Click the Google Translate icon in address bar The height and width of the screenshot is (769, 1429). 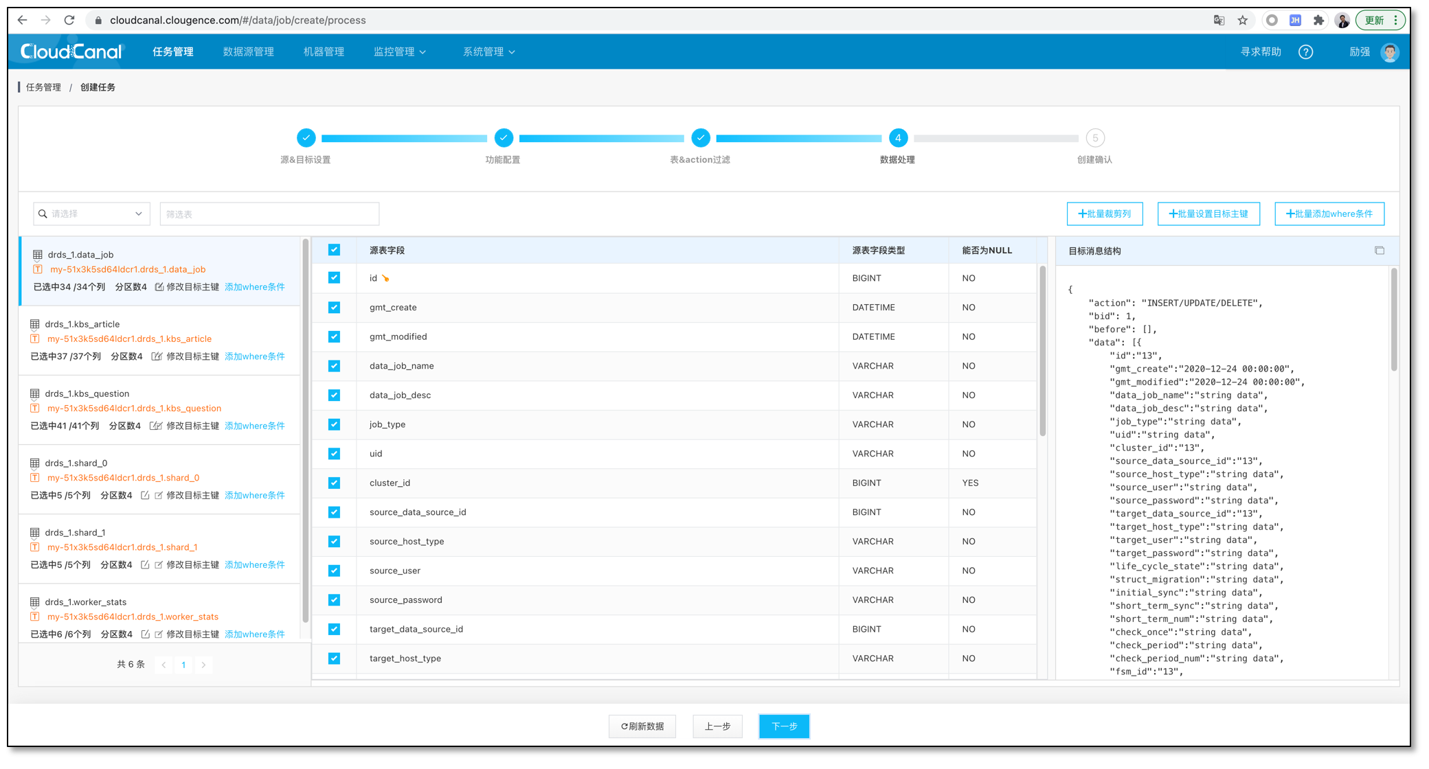1219,21
